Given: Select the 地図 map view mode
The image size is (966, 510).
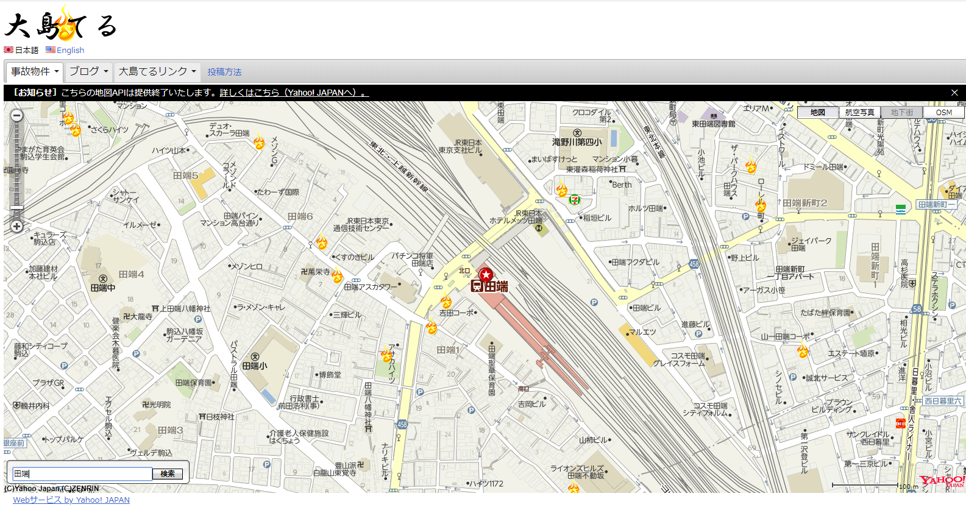Looking at the screenshot, I should click(817, 113).
